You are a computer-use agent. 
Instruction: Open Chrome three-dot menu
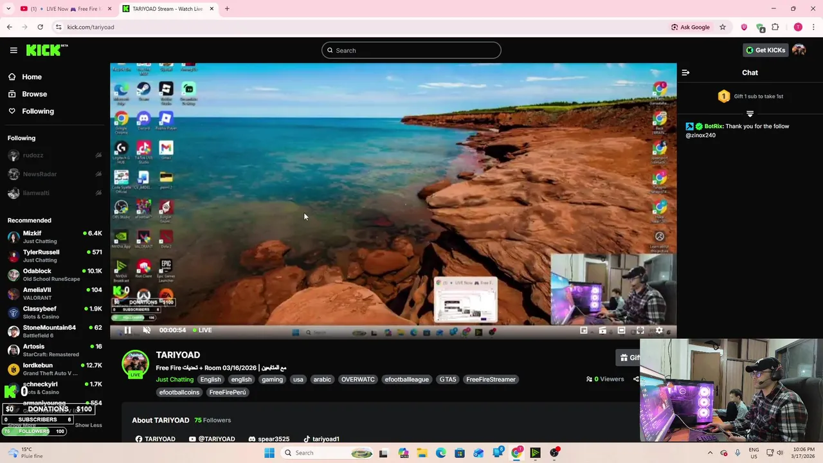pos(813,27)
